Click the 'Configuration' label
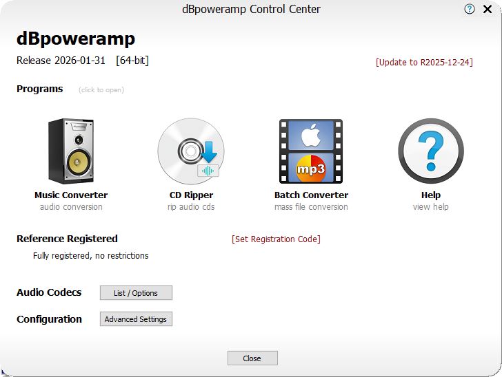502x377 pixels. [x=50, y=319]
